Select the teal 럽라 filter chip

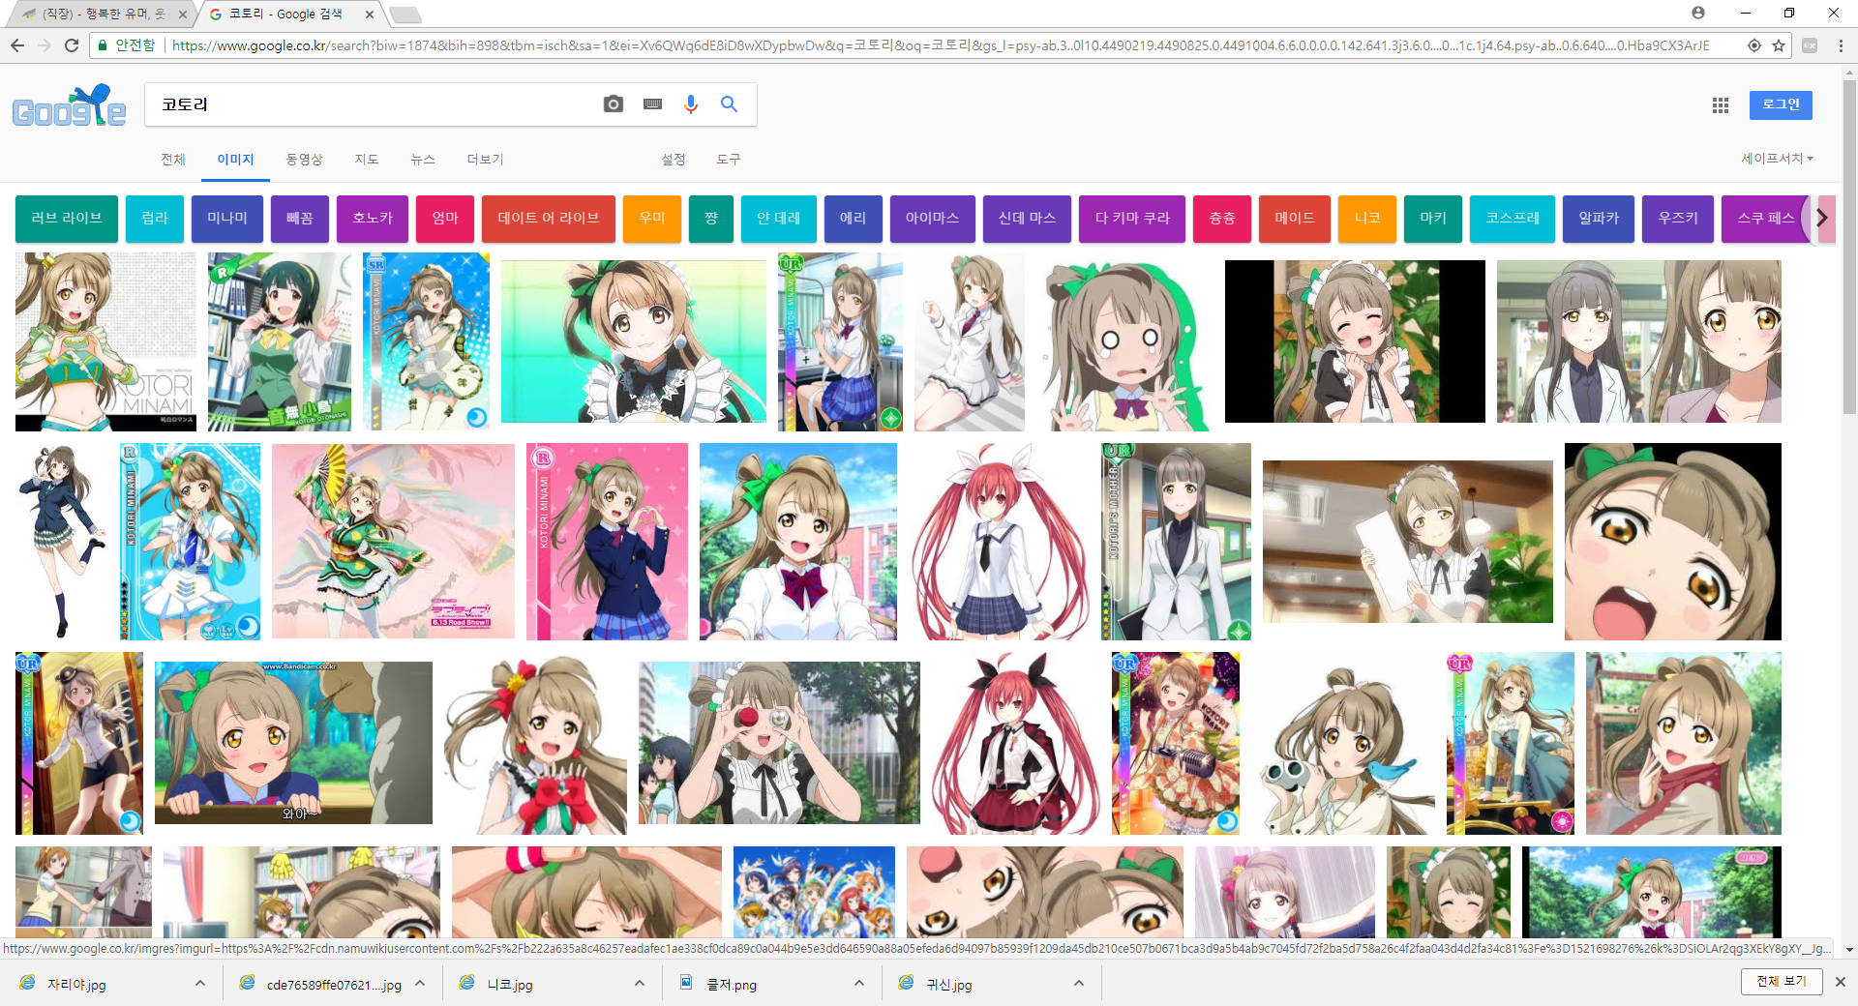155,219
